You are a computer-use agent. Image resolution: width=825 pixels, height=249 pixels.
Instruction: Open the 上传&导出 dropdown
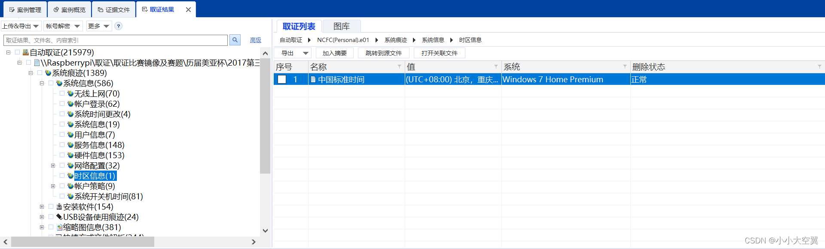point(21,26)
